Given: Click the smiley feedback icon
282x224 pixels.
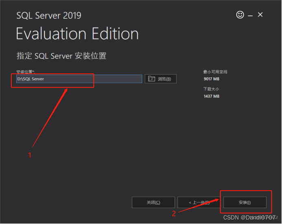Looking at the screenshot, I should 240,15.
